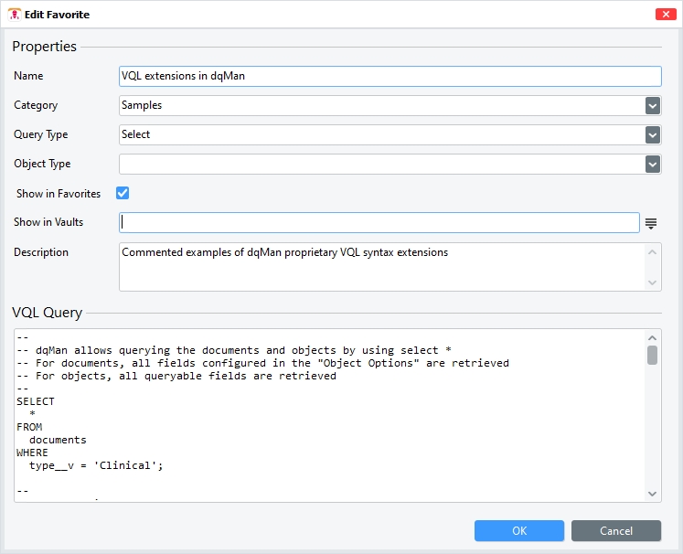The width and height of the screenshot is (683, 554).
Task: Click VQL Query scrollbar up arrow
Action: coord(652,337)
